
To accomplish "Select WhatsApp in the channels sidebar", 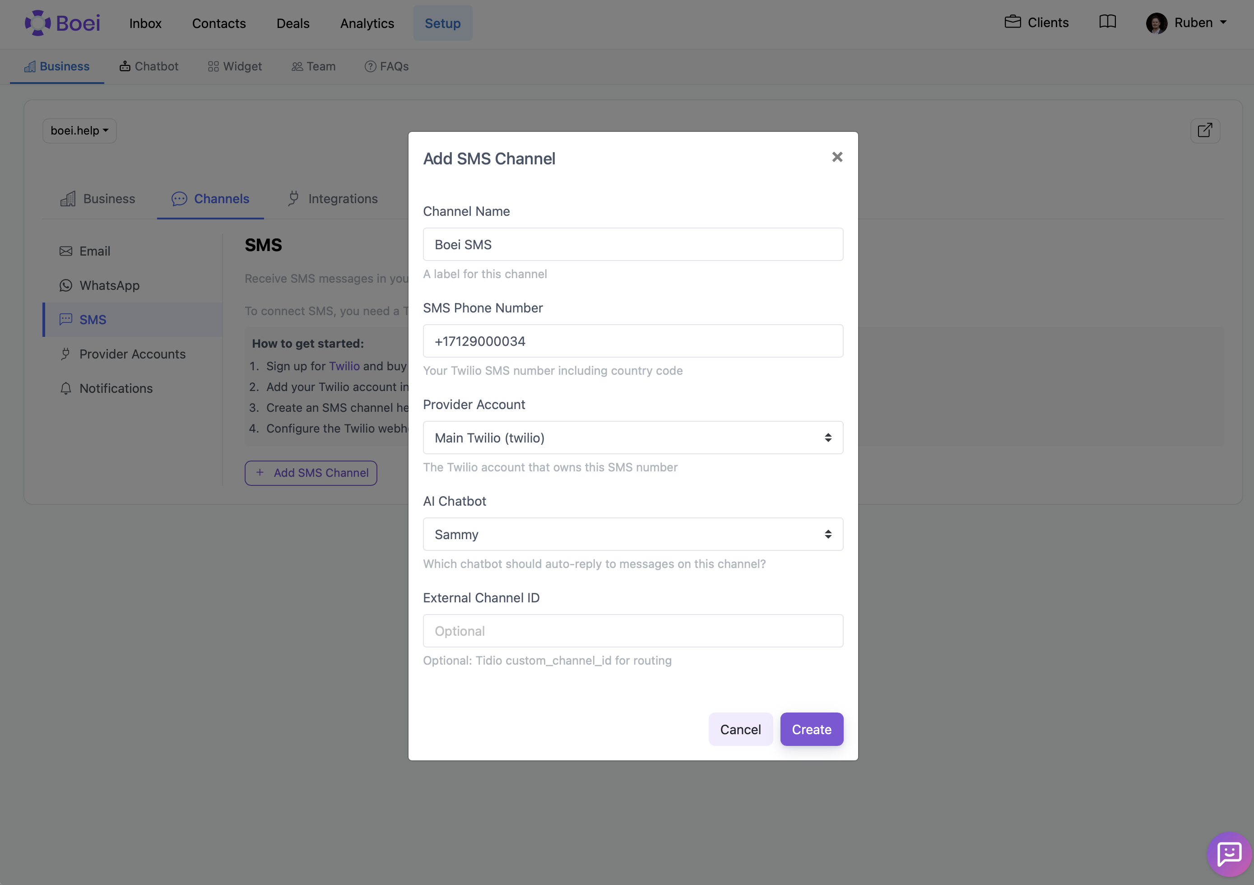I will (x=133, y=286).
